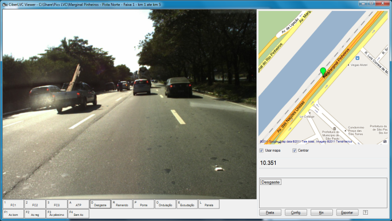Toggle the Desgaste defect button
The image size is (392, 221).
pos(100,204)
